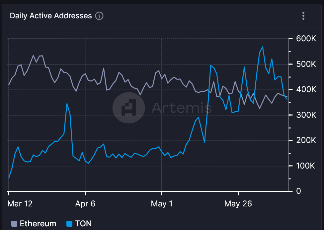
Task: Click the TON blue color swatch
Action: coord(69,224)
